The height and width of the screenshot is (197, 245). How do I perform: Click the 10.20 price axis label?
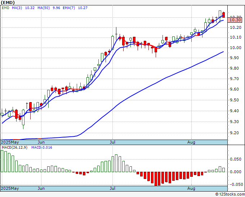(236, 28)
